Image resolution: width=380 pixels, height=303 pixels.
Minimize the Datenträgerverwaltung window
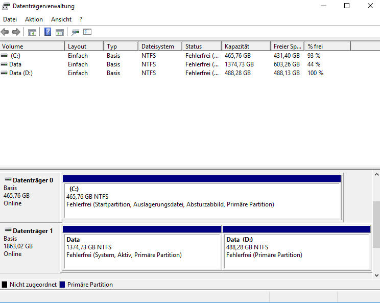[x=324, y=6]
